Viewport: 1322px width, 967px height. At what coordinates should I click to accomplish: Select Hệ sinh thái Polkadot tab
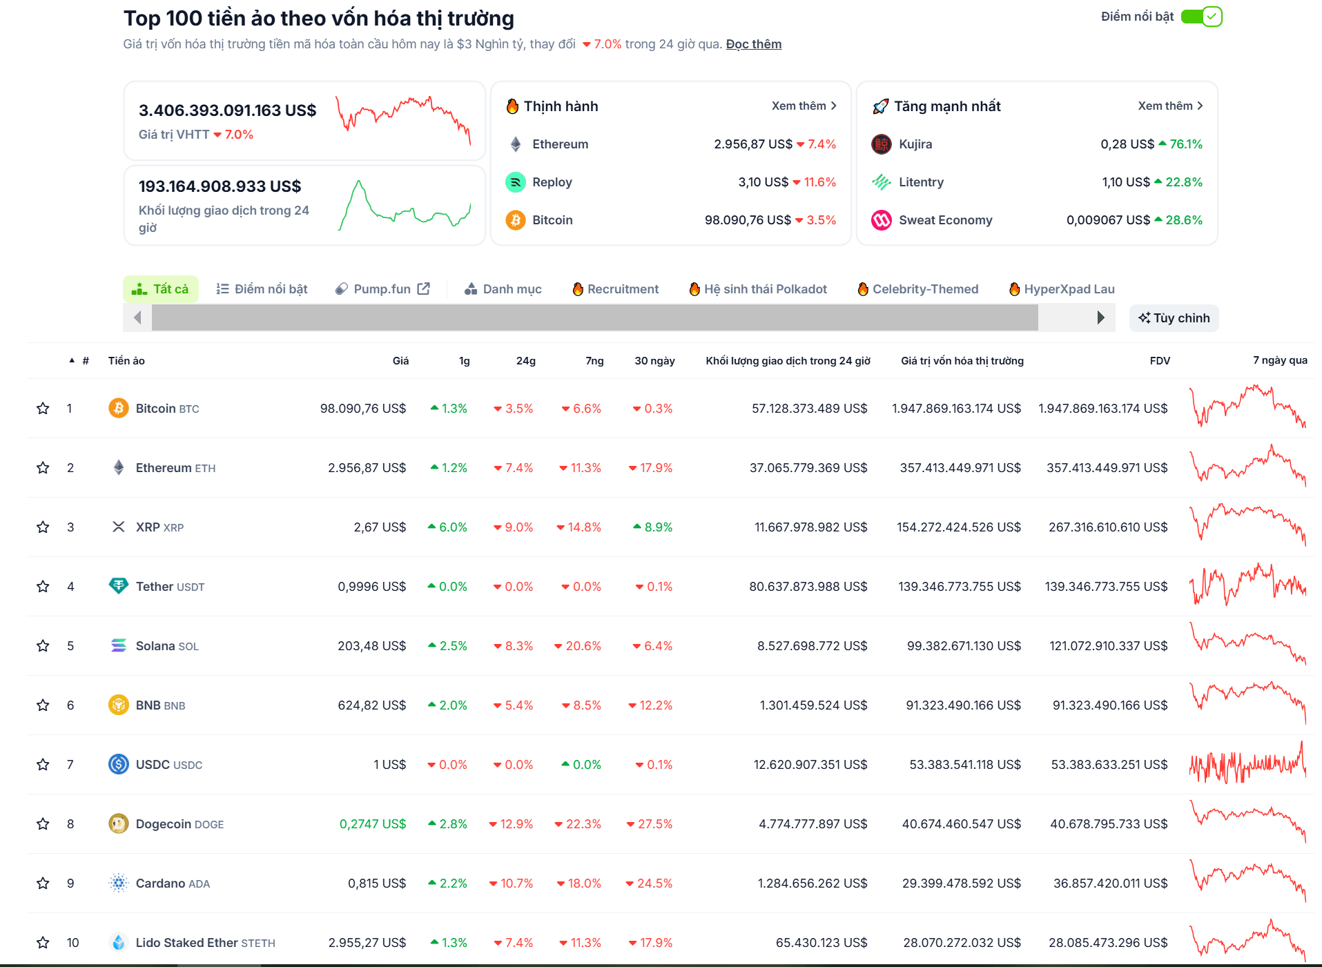[x=758, y=289]
